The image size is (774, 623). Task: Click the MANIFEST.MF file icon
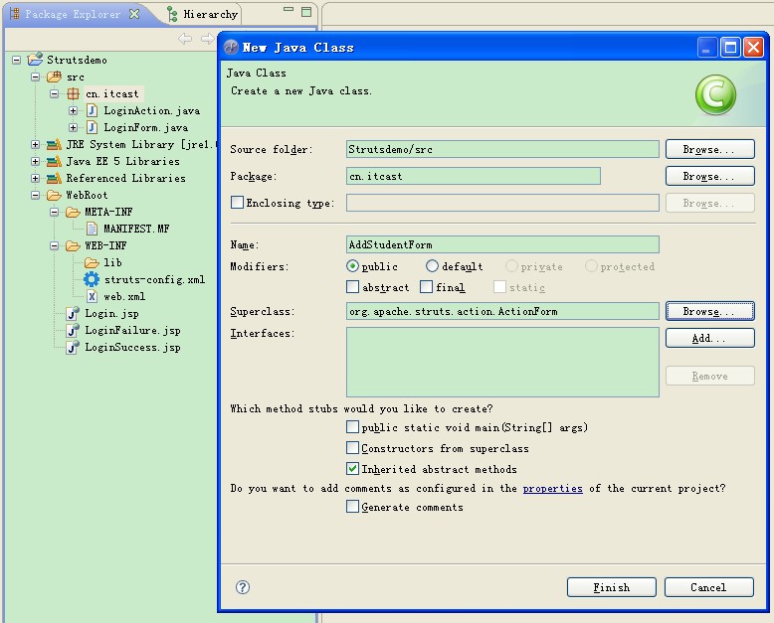coord(92,229)
